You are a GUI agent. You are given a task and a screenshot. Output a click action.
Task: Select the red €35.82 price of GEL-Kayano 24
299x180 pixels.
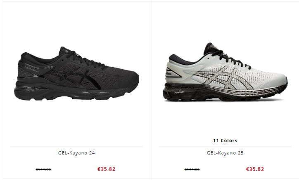coord(107,169)
